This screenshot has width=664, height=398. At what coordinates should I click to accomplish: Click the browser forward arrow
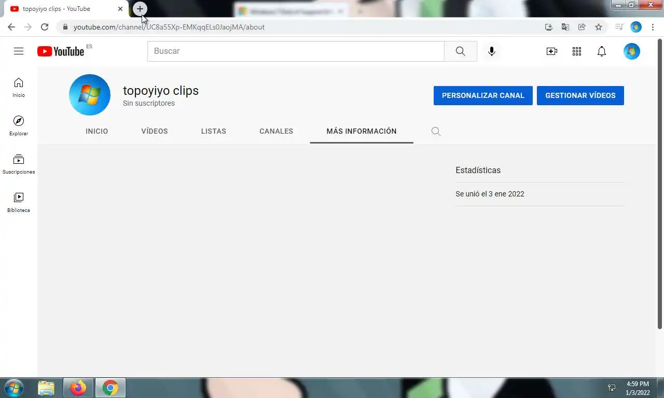[x=28, y=27]
